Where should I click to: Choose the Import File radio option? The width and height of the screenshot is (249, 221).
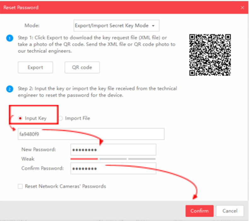[x=61, y=118]
